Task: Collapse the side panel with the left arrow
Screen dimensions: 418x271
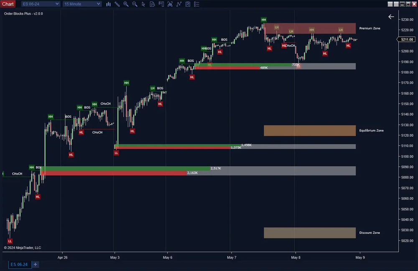Action: (x=391, y=17)
